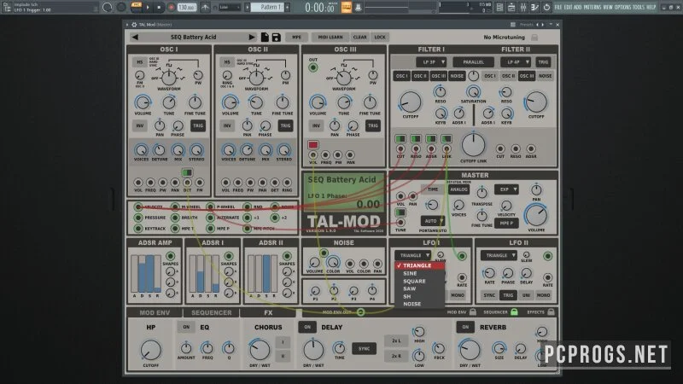This screenshot has width=683, height=384.
Task: Click the OSC I VOL input jack
Action: pyautogui.click(x=138, y=183)
